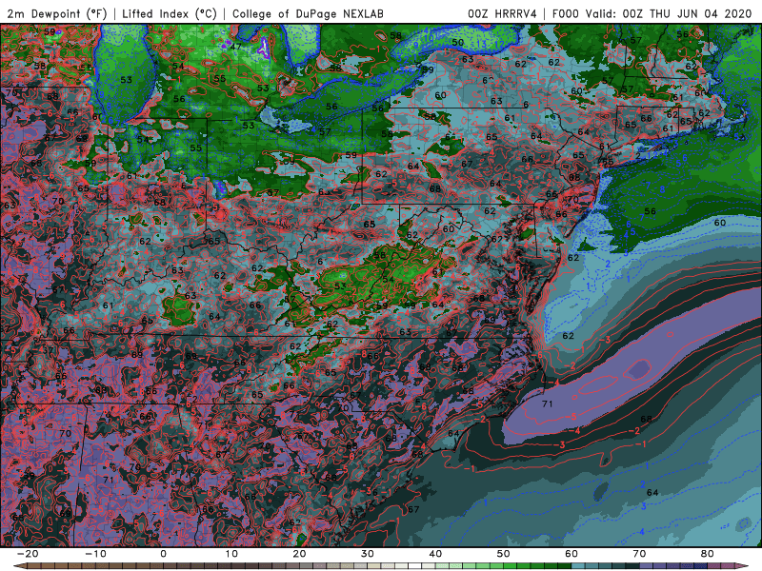This screenshot has width=762, height=571.
Task: Click the "College of DuPage NEXLAB" title text
Action: click(x=308, y=13)
